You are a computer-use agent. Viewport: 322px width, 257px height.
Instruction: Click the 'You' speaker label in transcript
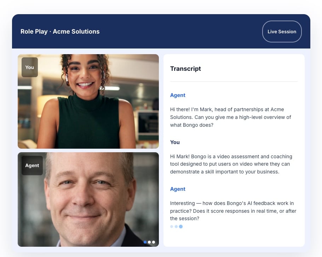(x=175, y=142)
